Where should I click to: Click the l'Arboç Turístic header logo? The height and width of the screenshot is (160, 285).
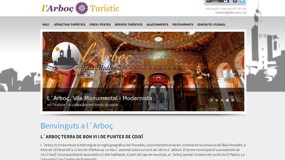(80, 8)
